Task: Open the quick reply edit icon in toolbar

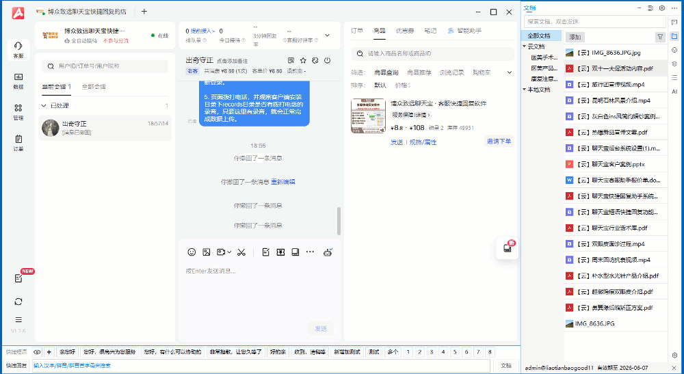Action: point(265,252)
